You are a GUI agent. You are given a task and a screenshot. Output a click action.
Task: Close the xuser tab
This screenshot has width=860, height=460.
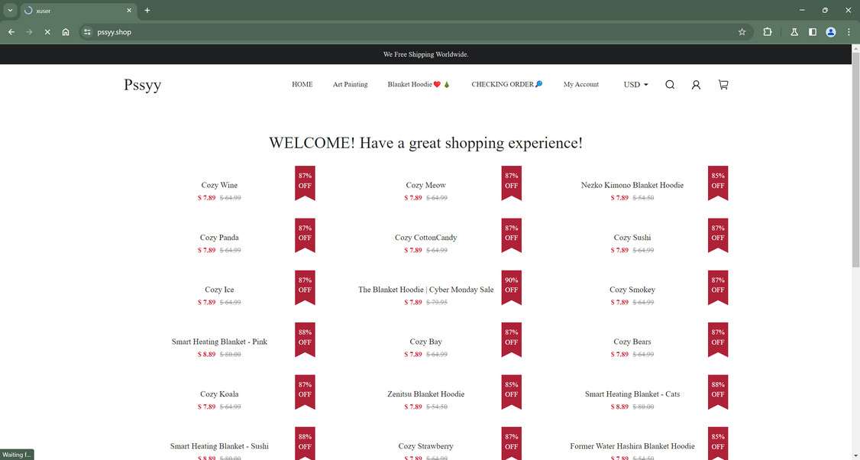click(x=129, y=11)
